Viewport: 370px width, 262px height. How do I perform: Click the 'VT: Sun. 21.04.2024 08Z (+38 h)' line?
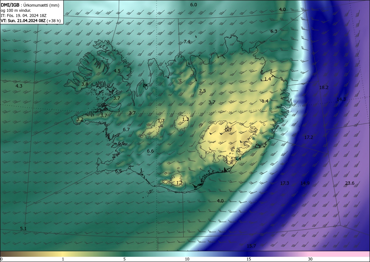[x=31, y=21]
